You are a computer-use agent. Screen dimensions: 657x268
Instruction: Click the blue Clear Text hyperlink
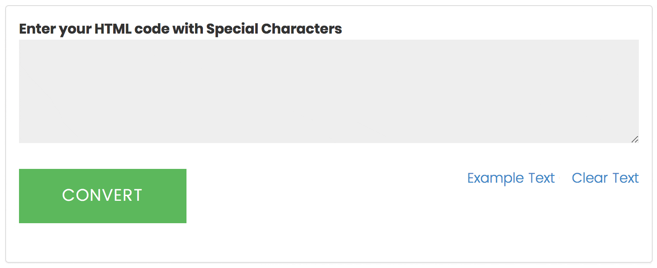tap(605, 178)
